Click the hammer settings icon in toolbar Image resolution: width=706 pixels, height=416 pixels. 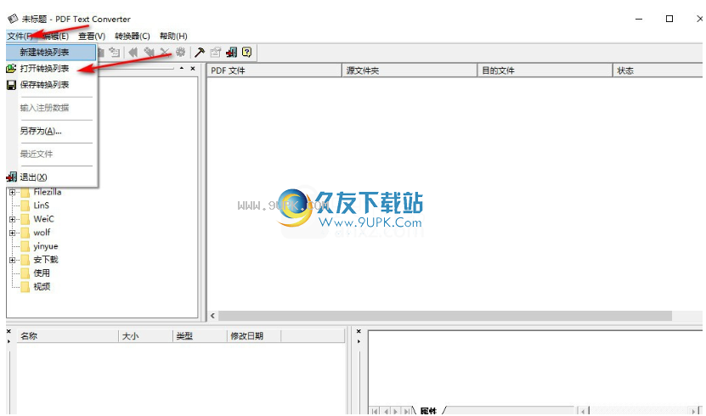click(x=200, y=53)
